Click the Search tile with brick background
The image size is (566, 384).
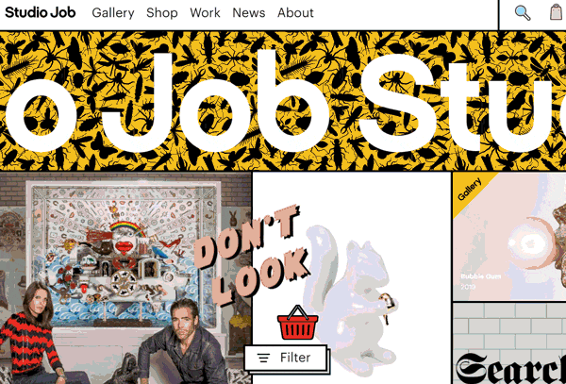(509, 343)
